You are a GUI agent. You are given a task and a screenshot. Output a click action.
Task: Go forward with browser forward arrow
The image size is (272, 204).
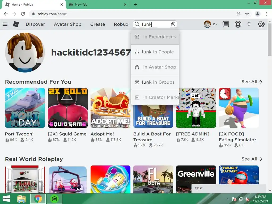(x=14, y=14)
